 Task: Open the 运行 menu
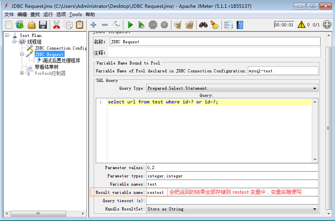48,15
